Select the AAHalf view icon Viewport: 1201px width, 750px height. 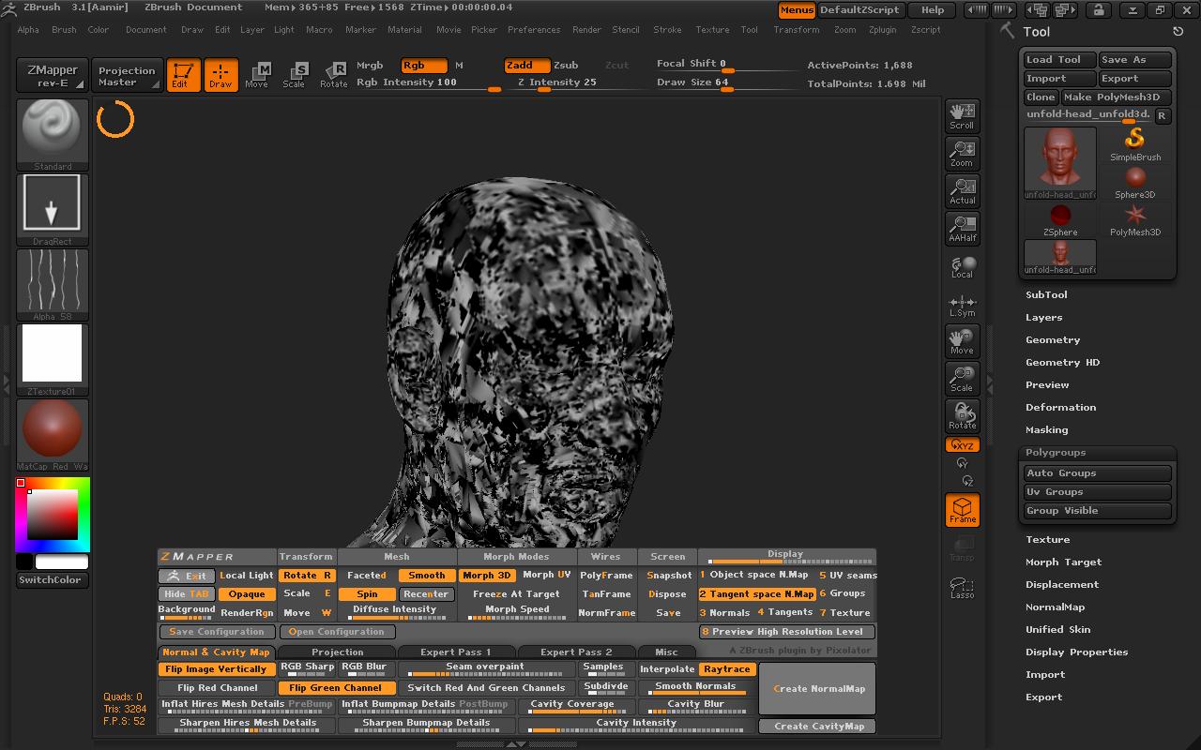[x=962, y=228]
